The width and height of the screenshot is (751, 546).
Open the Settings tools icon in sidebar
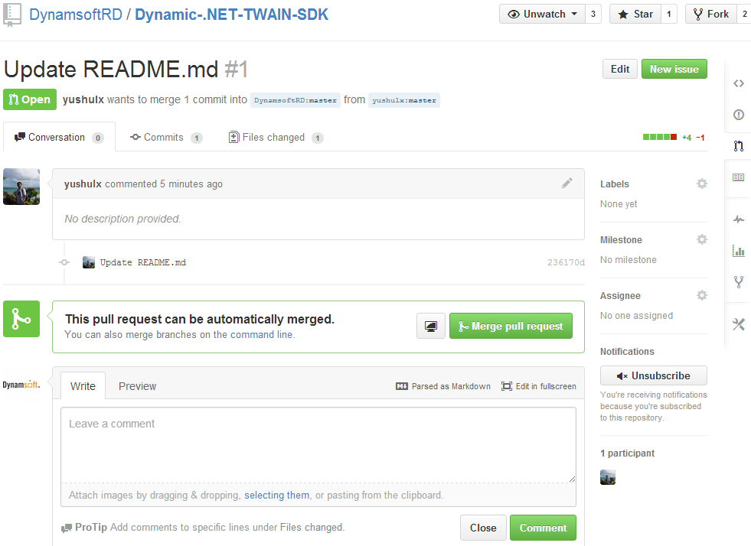pyautogui.click(x=738, y=325)
